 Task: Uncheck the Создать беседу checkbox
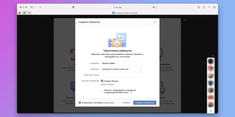[x=102, y=81]
